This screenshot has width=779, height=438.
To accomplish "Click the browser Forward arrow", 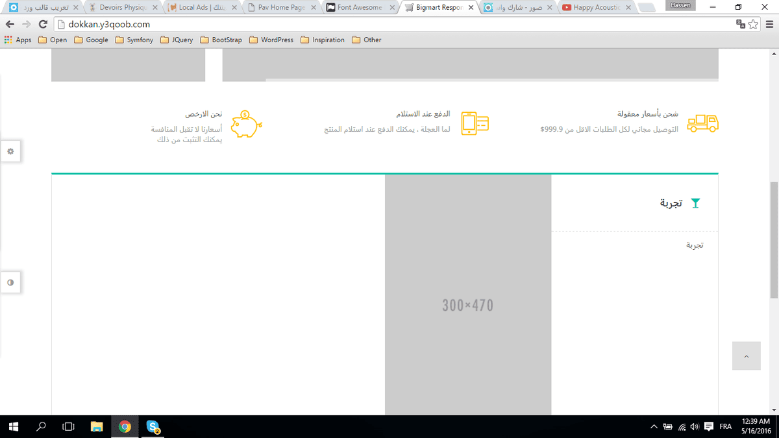I will [x=27, y=24].
